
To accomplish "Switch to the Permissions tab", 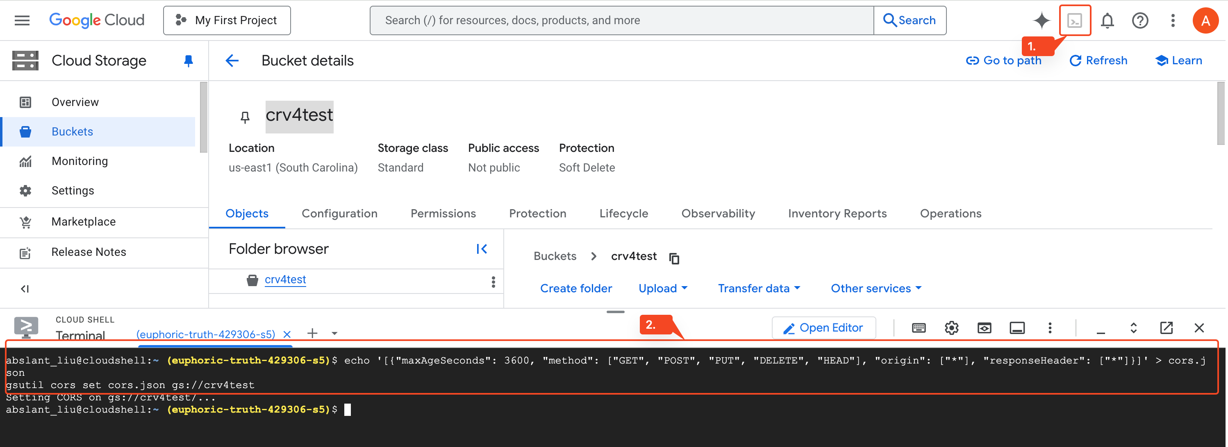I will [x=443, y=213].
